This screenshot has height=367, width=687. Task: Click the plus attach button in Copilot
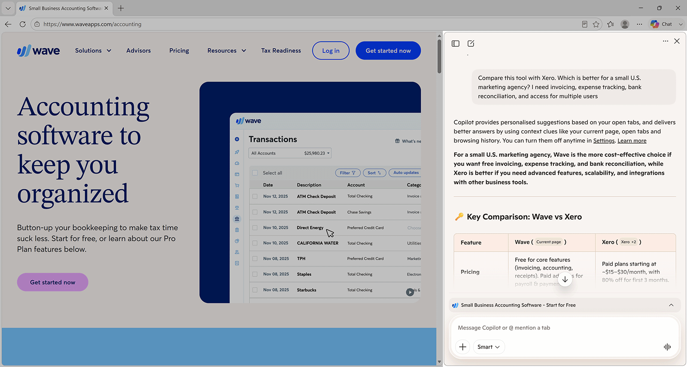pos(463,347)
